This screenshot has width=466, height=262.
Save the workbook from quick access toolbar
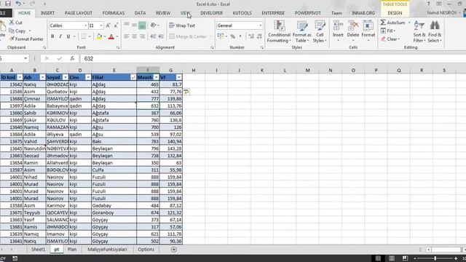point(8,4)
